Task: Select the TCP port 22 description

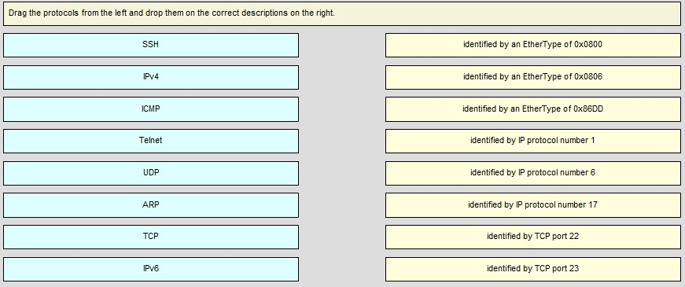Action: click(x=533, y=237)
